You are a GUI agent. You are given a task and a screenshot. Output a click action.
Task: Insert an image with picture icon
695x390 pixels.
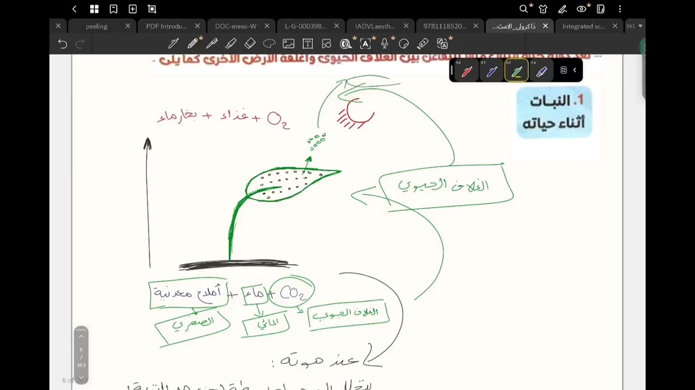coord(288,43)
